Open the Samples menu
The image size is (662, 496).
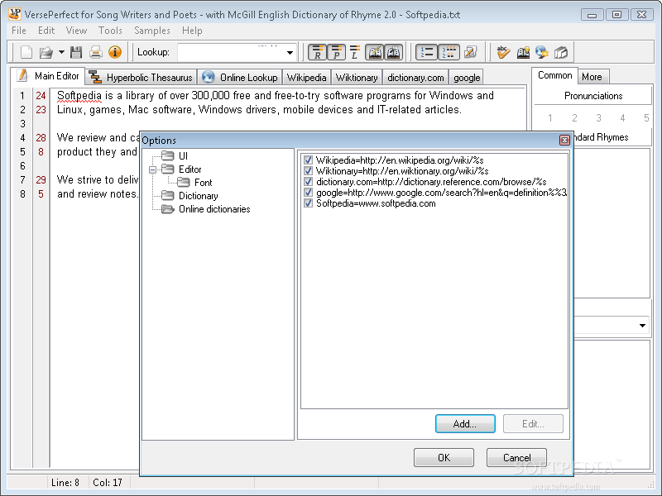(152, 31)
